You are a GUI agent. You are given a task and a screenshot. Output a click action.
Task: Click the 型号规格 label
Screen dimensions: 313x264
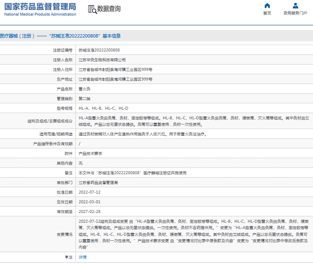65,108
